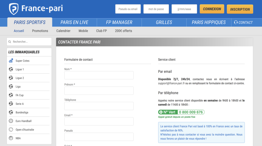Focus the Pseudo ou email login field

point(128,9)
